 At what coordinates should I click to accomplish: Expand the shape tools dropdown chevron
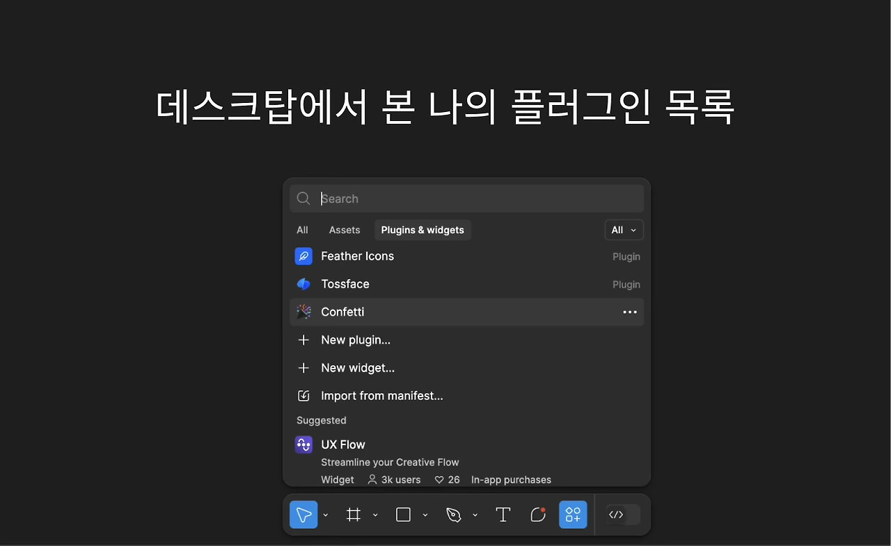point(425,515)
